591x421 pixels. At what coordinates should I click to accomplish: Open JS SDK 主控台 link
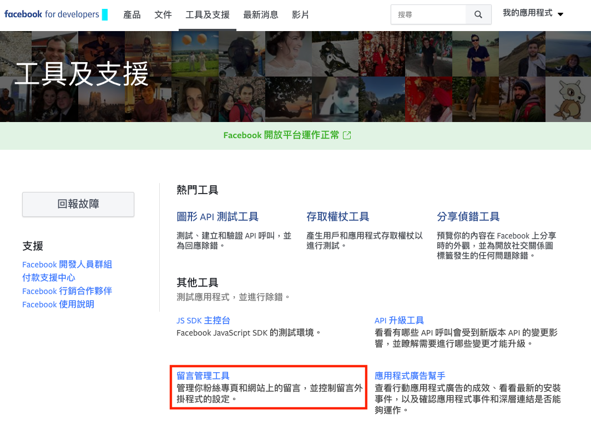[x=203, y=321]
